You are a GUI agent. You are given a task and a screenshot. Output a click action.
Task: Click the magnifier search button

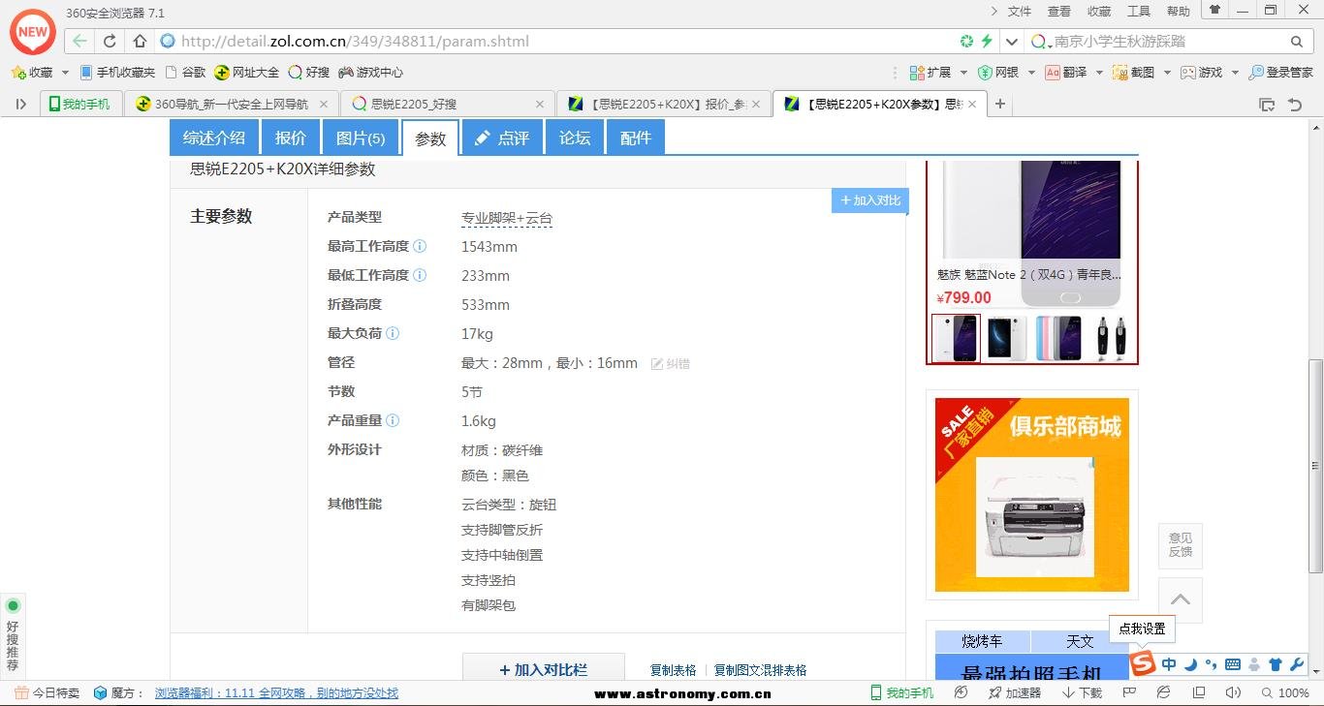tap(1297, 42)
